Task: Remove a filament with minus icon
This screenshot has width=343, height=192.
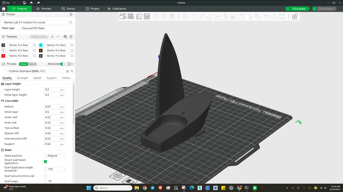Action: (x=58, y=37)
